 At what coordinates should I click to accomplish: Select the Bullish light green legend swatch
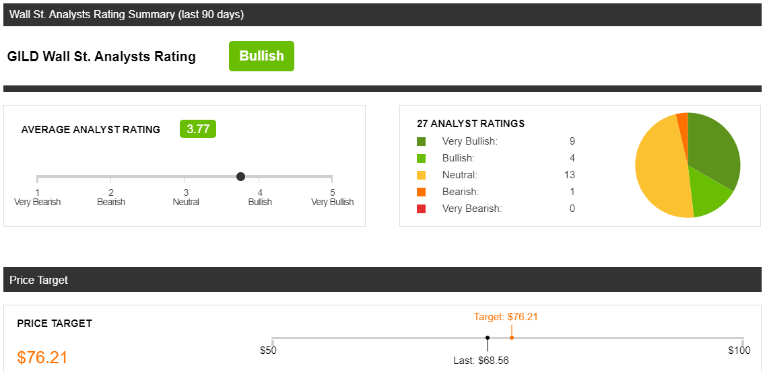(421, 159)
